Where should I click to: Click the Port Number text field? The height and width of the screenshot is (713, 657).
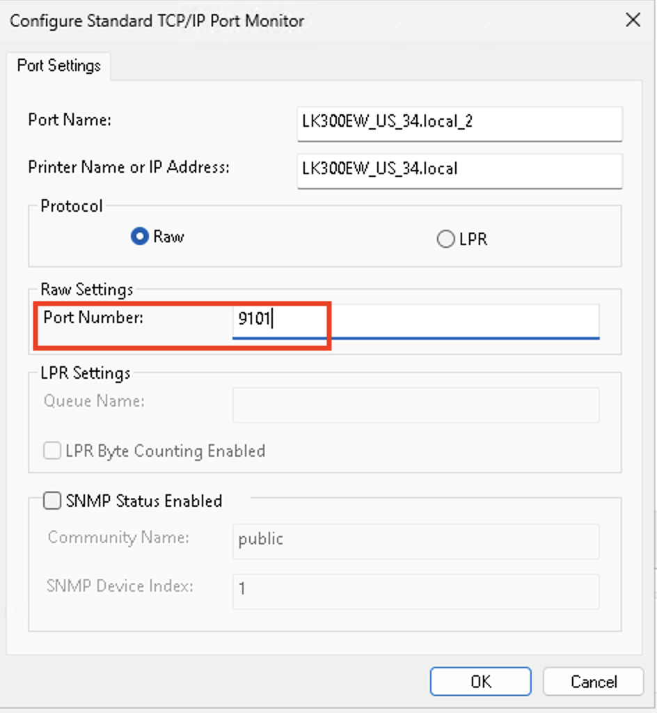(348, 321)
